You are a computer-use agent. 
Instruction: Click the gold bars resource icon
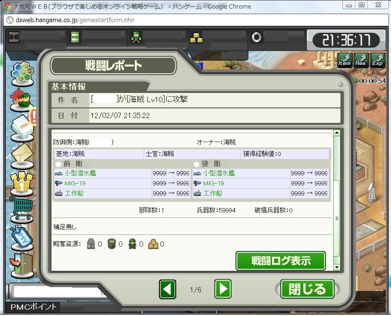(x=196, y=38)
